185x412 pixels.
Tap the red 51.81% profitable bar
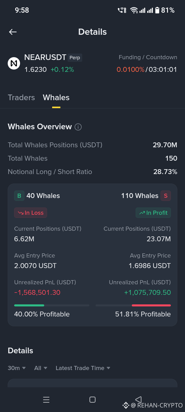coord(151,305)
